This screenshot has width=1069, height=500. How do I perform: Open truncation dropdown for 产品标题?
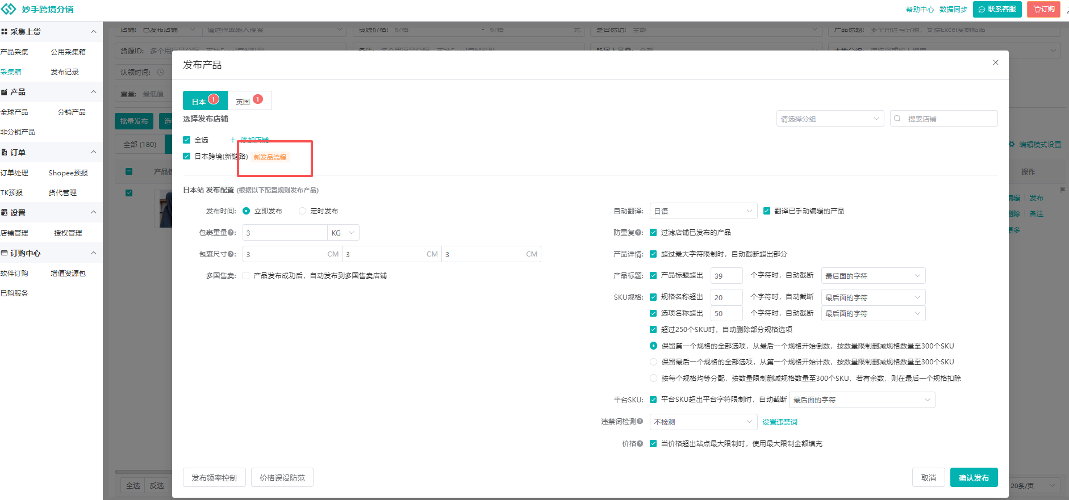click(873, 276)
